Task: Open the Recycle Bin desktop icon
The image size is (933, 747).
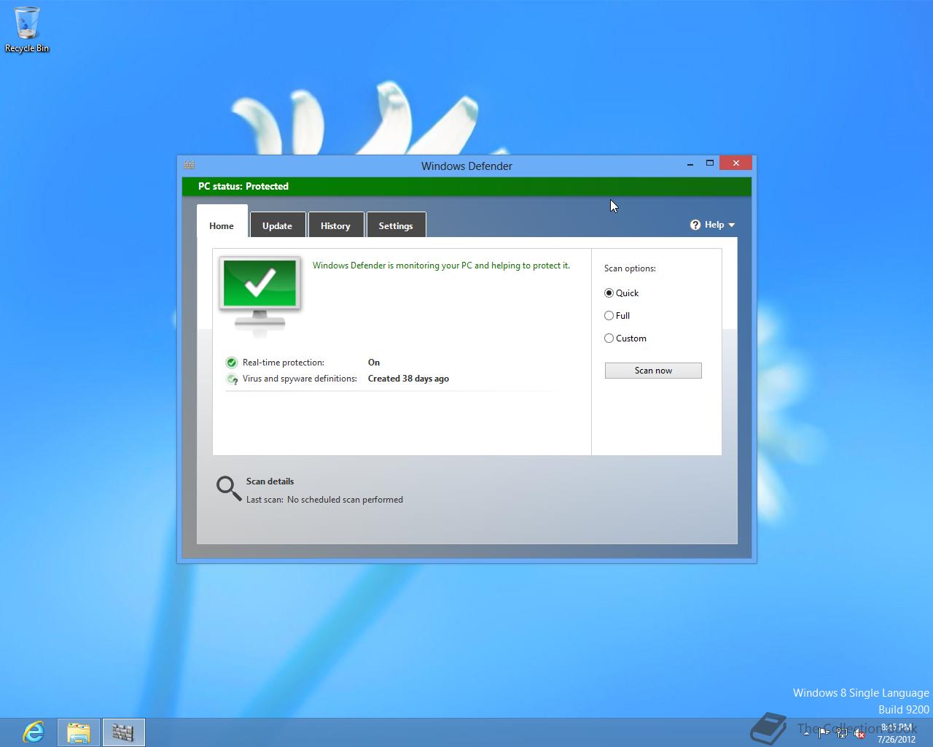Action: click(27, 30)
